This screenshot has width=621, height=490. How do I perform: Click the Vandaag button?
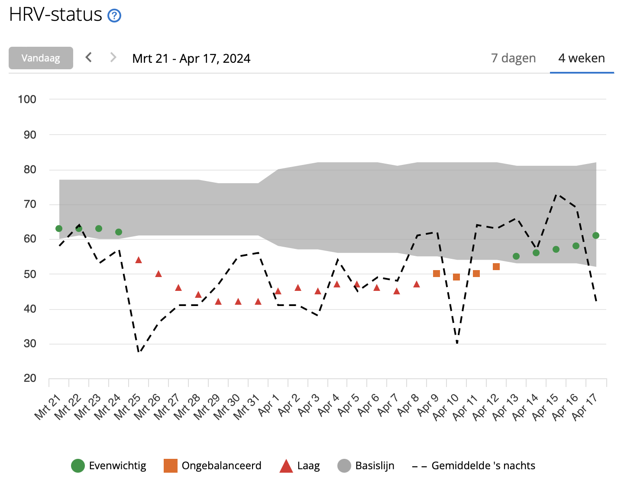tap(41, 58)
